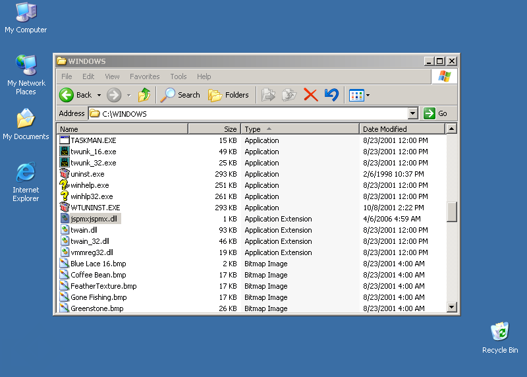Image resolution: width=527 pixels, height=377 pixels.
Task: Click the 293 KB size of uninst.exe
Action: [226, 174]
